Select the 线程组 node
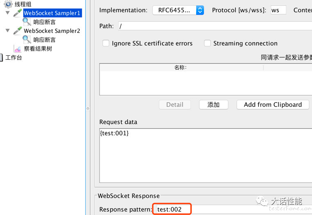 click(x=23, y=4)
